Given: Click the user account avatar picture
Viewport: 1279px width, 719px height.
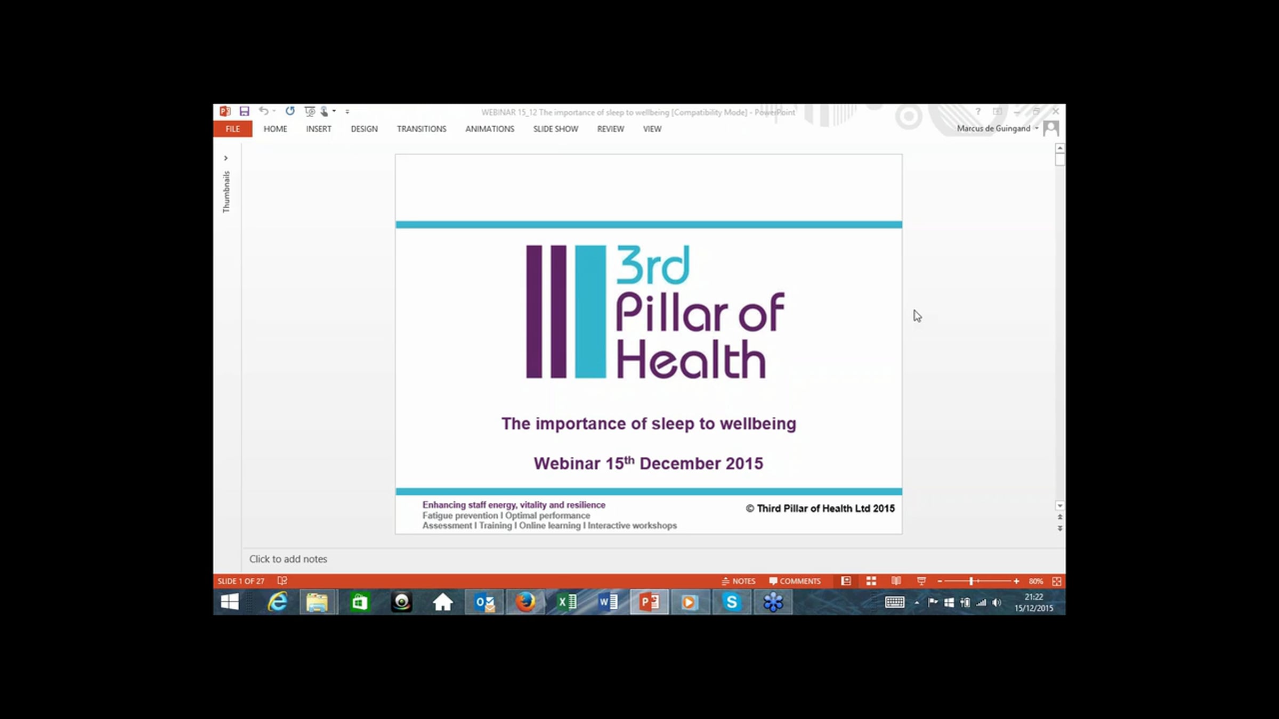Looking at the screenshot, I should tap(1051, 128).
